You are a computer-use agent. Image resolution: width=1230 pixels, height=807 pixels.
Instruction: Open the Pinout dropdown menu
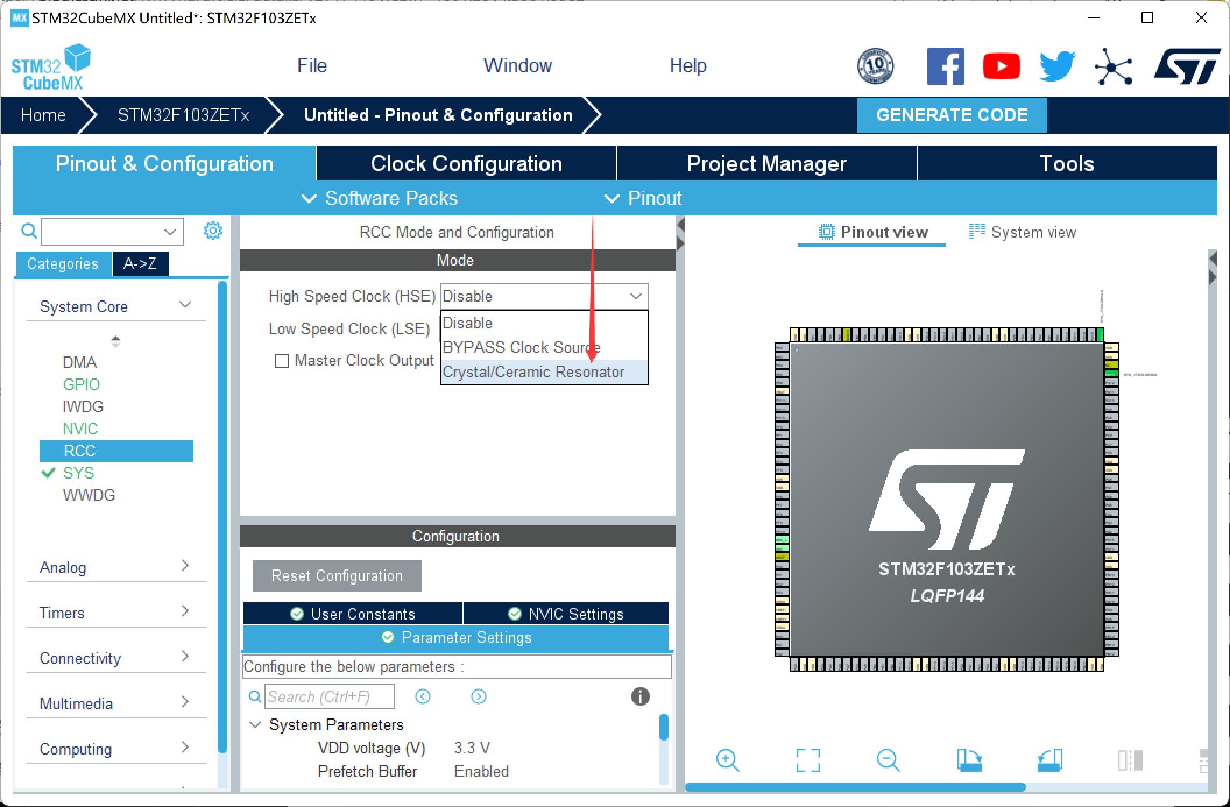point(643,199)
